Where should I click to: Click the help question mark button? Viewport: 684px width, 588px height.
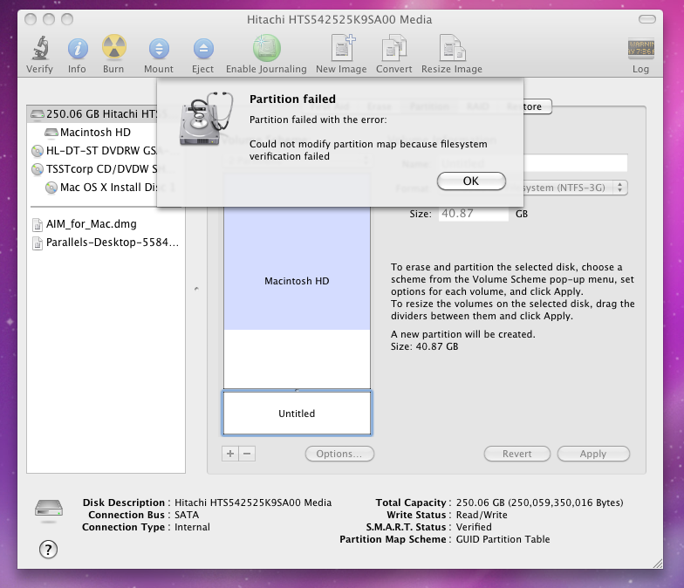coord(49,550)
